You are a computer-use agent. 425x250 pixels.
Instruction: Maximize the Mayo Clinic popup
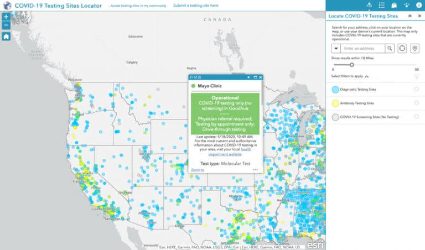click(x=255, y=77)
